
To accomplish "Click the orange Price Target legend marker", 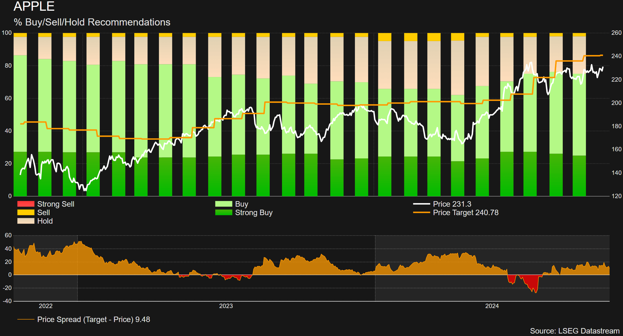I will click(x=422, y=212).
